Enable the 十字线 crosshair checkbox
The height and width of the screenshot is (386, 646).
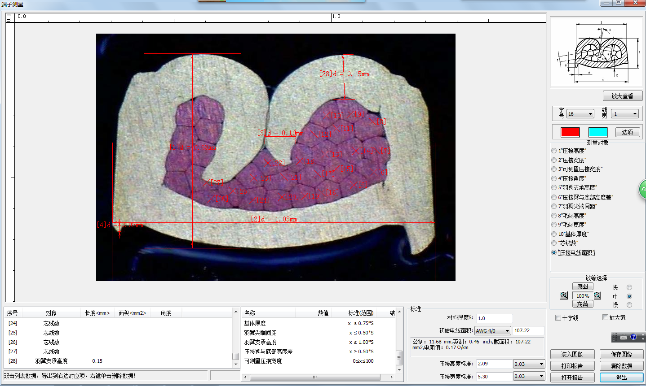coord(558,318)
